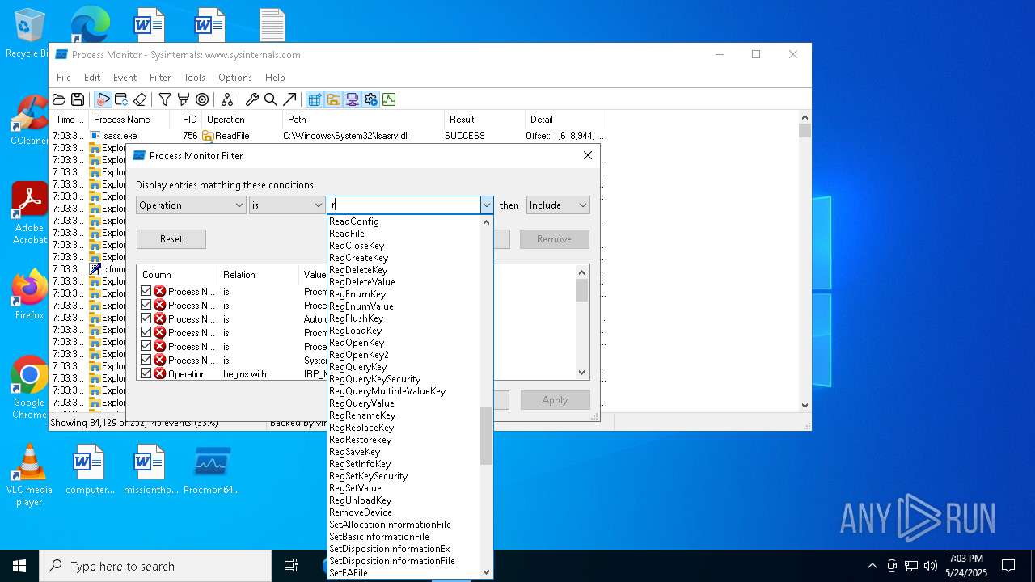This screenshot has height=582, width=1035.
Task: Open the Firefox desktop shortcut
Action: [x=29, y=295]
